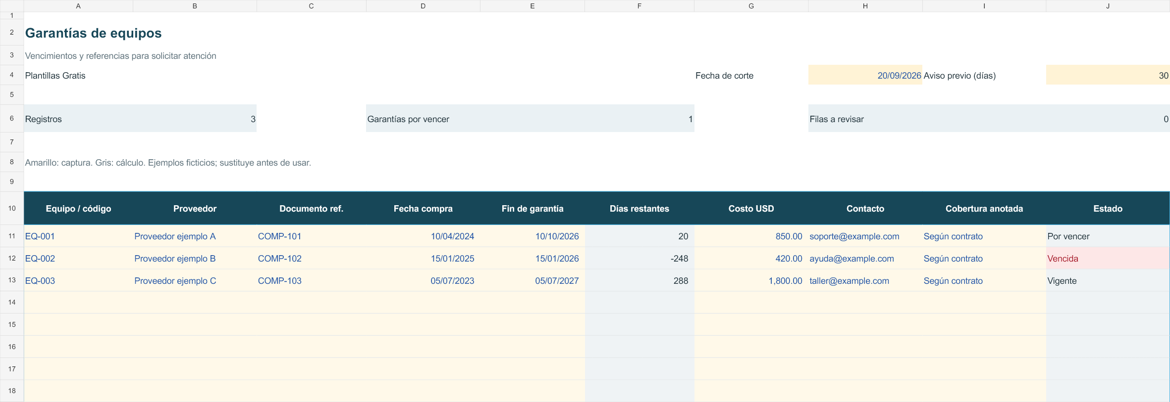1170x402 pixels.
Task: Select the 'Por vencer' status cell
Action: click(1108, 236)
